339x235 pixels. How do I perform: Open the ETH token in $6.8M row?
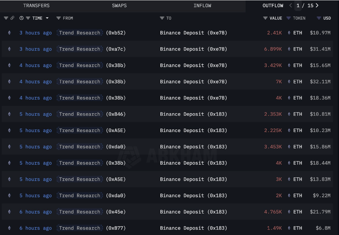click(x=297, y=228)
